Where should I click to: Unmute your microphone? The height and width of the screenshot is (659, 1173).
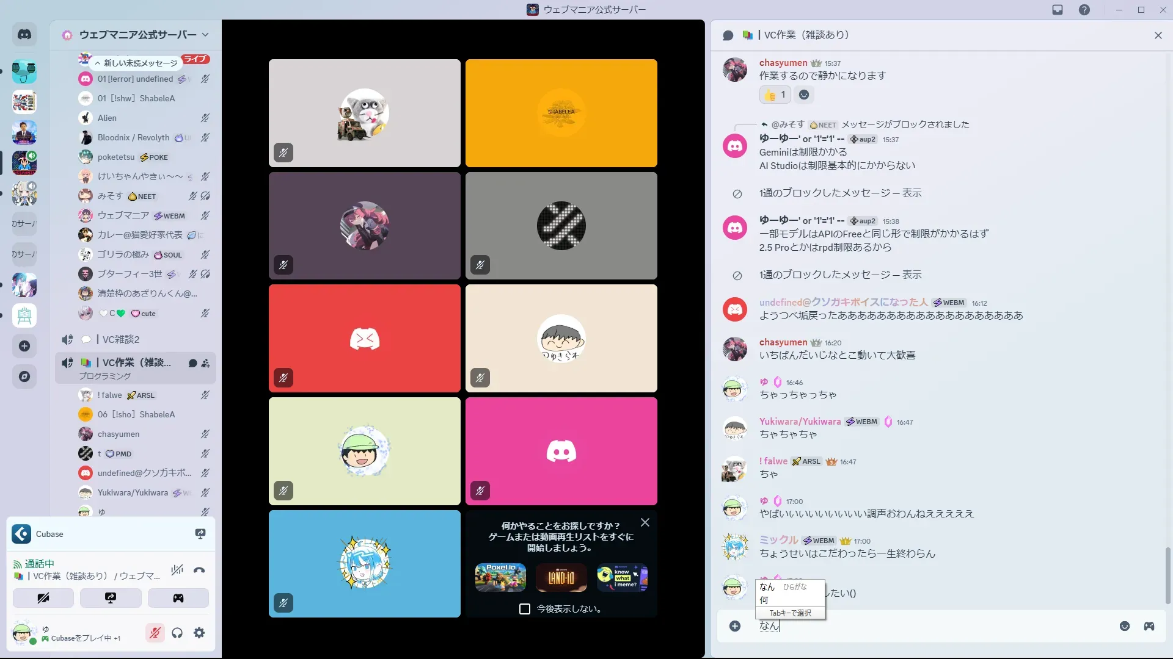click(x=155, y=633)
